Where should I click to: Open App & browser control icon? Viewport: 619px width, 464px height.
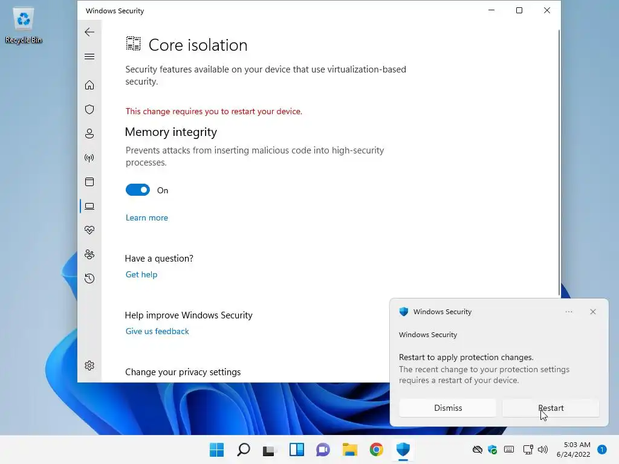pos(89,182)
